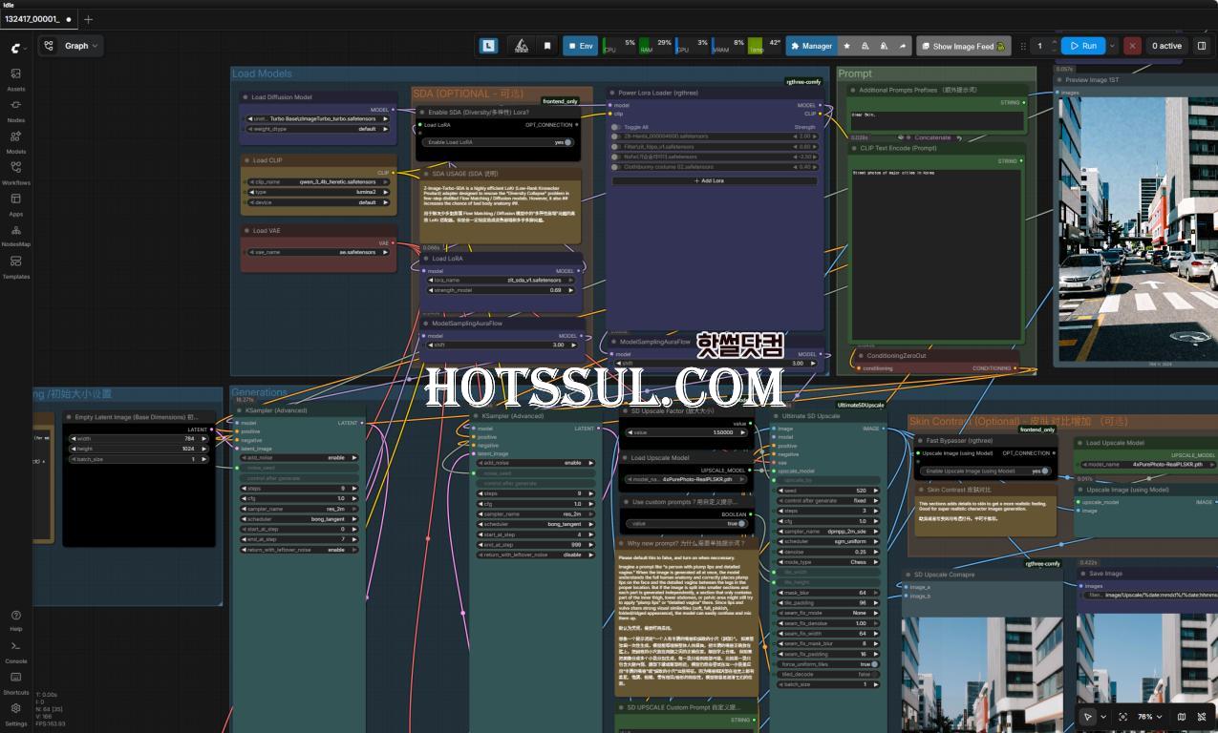This screenshot has height=733, width=1218.
Task: Open the Assets sidebar panel
Action: pyautogui.click(x=15, y=78)
